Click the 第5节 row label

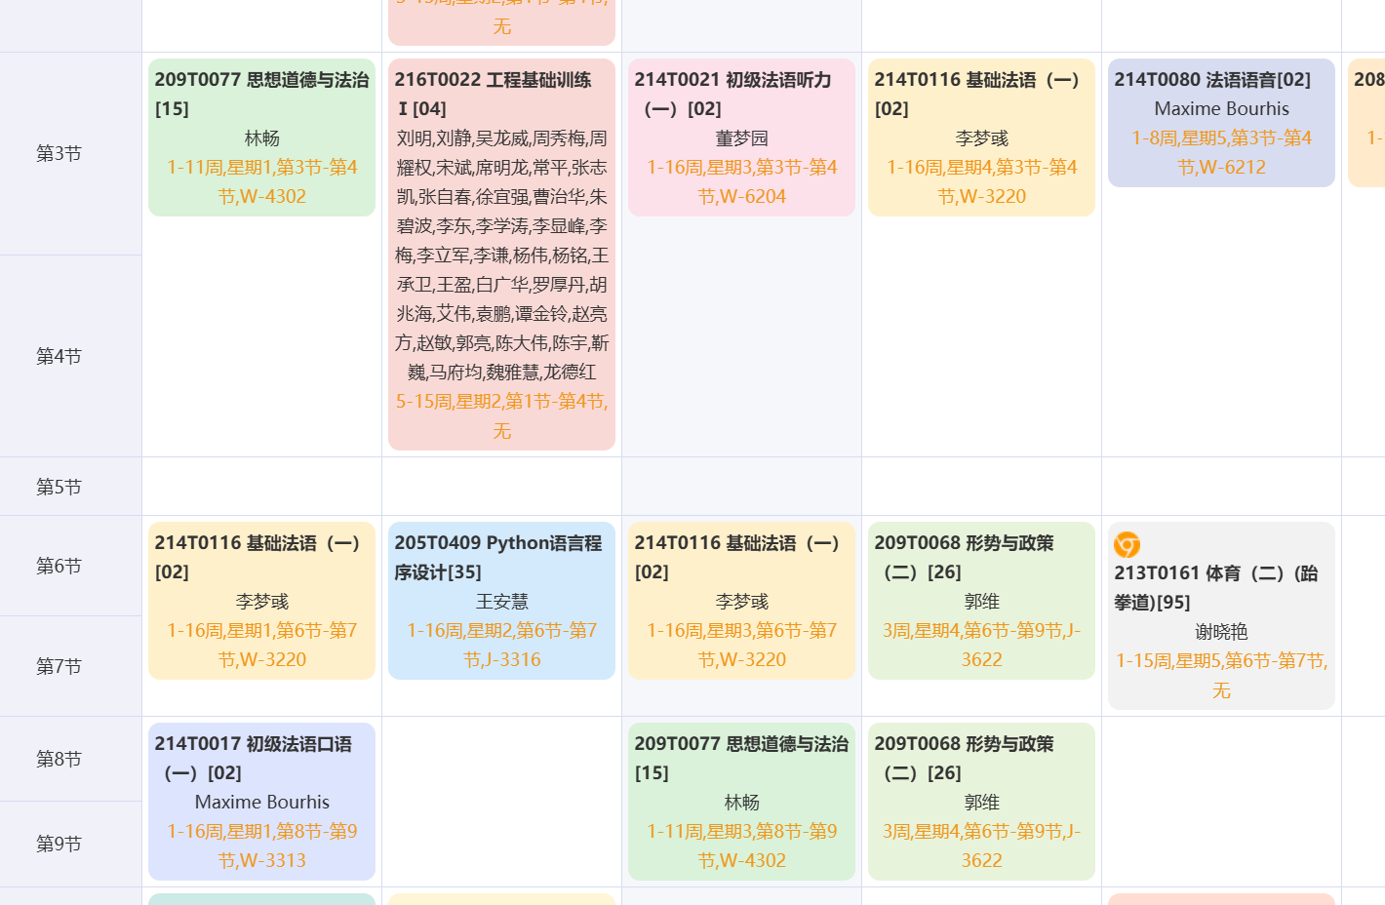[x=59, y=487]
